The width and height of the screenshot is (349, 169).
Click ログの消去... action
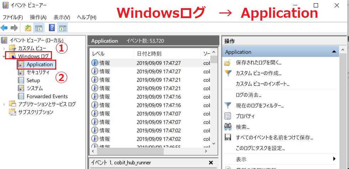[x=249, y=95]
